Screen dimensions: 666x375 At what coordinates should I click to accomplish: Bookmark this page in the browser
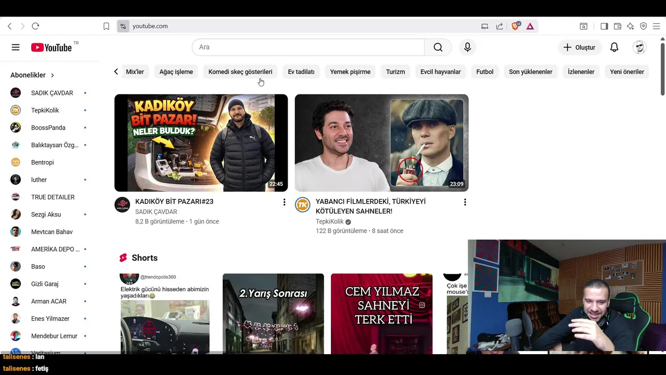point(106,26)
